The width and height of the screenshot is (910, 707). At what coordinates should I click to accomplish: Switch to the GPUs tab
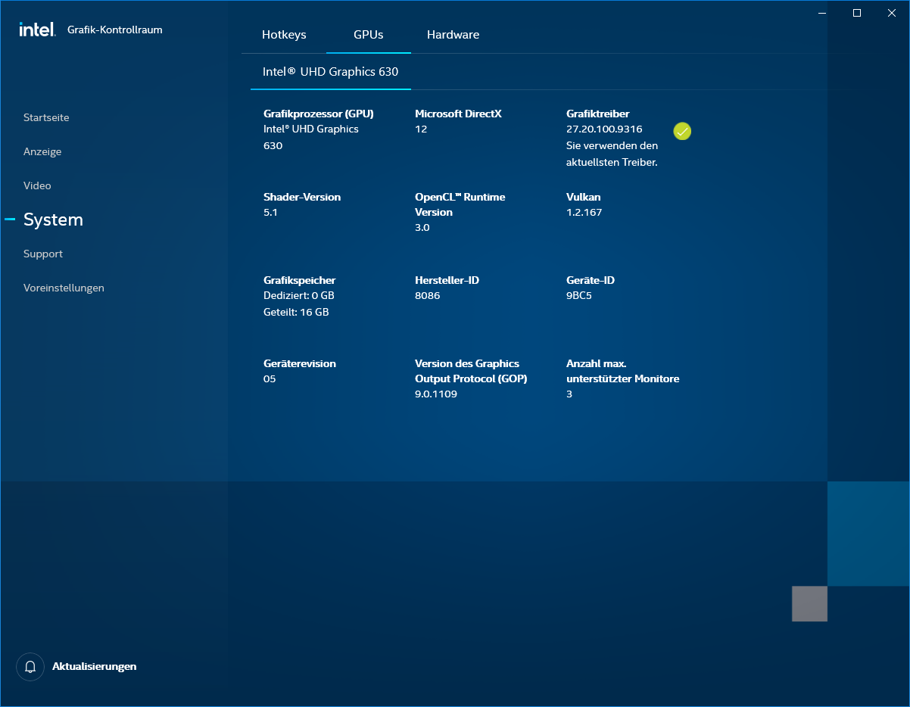pos(369,35)
